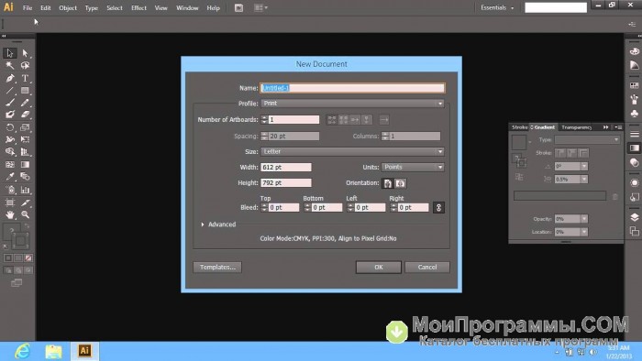Choose landscape orientation
Image resolution: width=642 pixels, height=361 pixels.
click(401, 183)
